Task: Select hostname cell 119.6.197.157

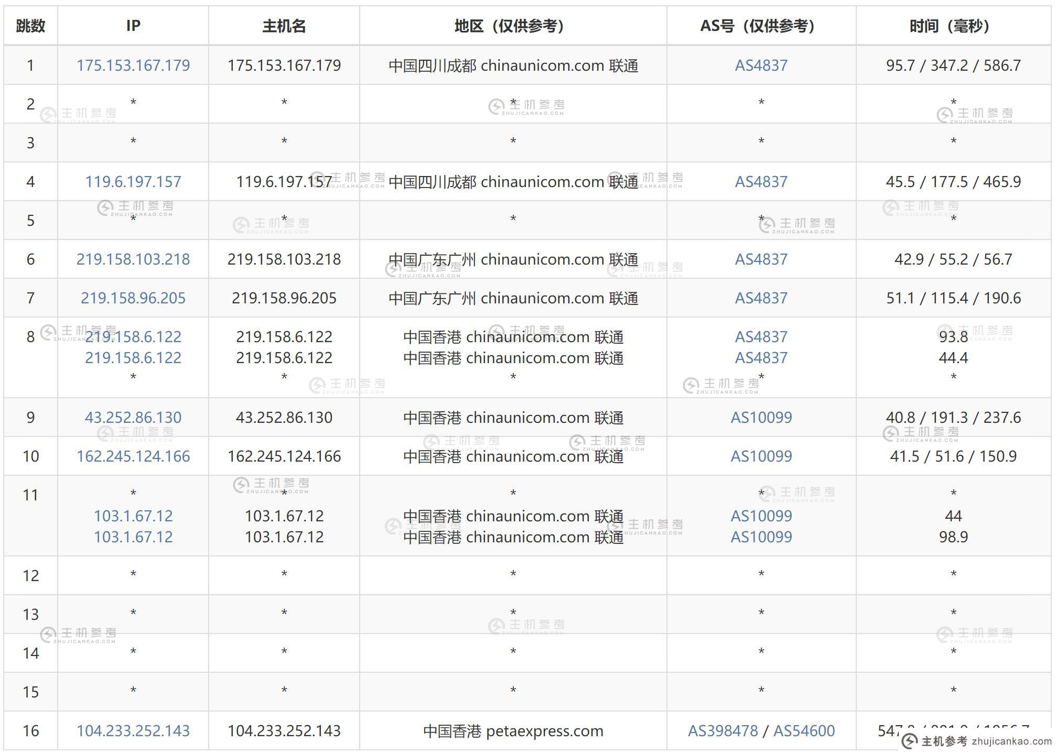Action: 284,182
